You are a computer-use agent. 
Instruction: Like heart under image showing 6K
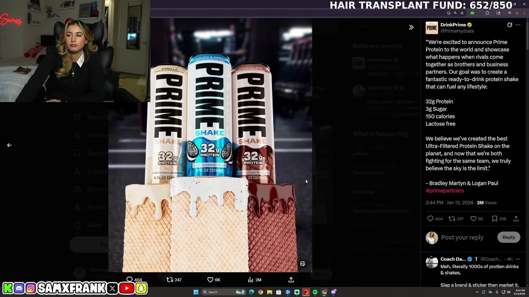coord(210,280)
